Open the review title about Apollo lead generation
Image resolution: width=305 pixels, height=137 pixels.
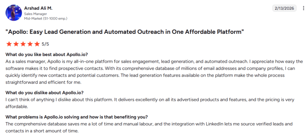pyautogui.click(x=125, y=32)
